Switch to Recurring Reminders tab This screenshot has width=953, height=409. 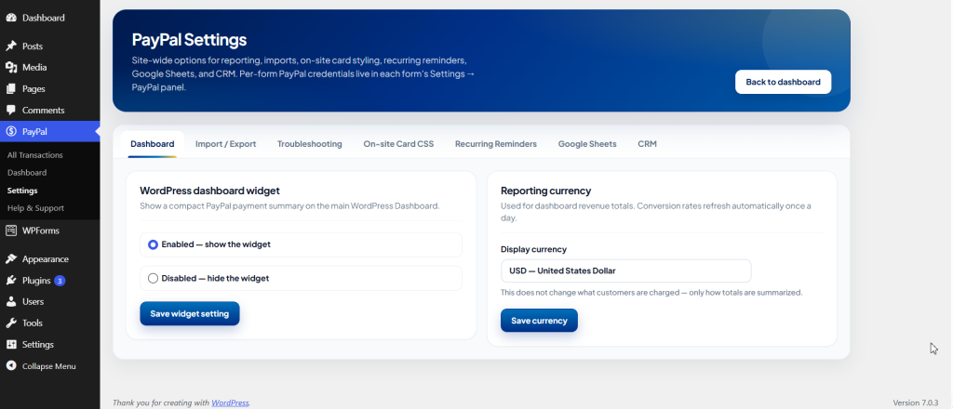click(496, 144)
